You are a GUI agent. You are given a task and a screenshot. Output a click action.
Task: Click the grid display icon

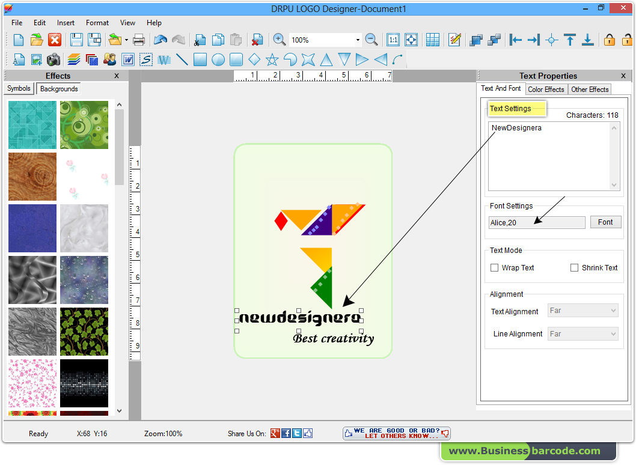pos(432,38)
